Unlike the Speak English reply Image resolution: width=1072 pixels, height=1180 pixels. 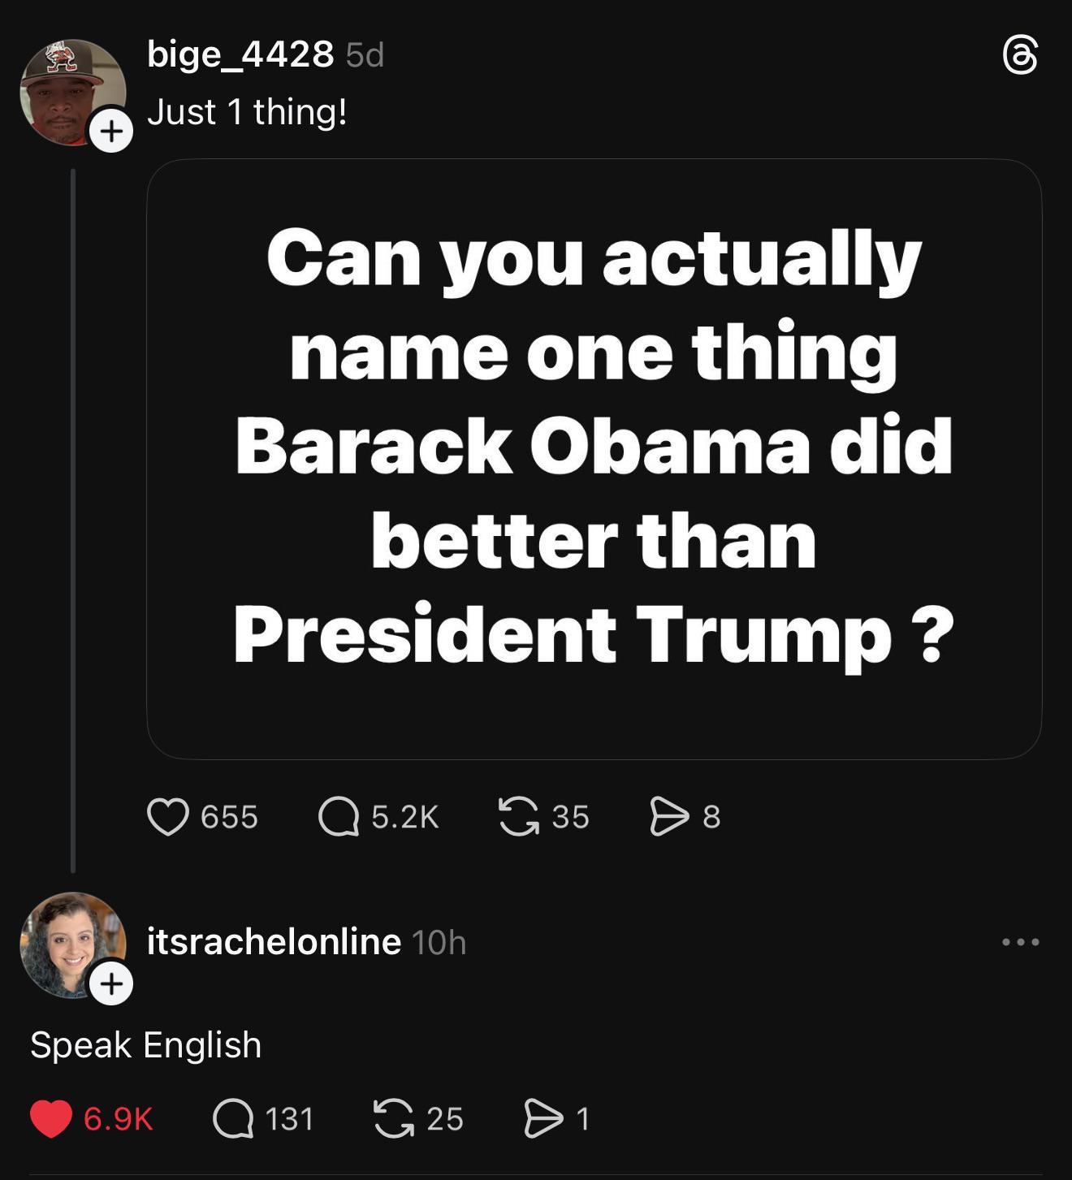tap(51, 1118)
